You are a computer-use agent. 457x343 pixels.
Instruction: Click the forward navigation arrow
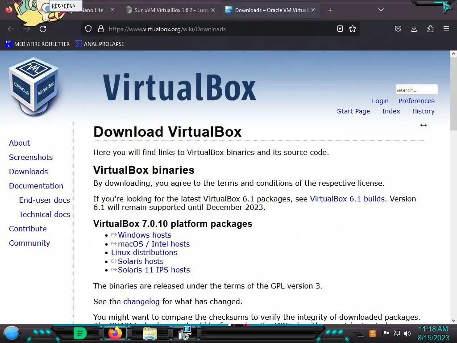(27, 29)
